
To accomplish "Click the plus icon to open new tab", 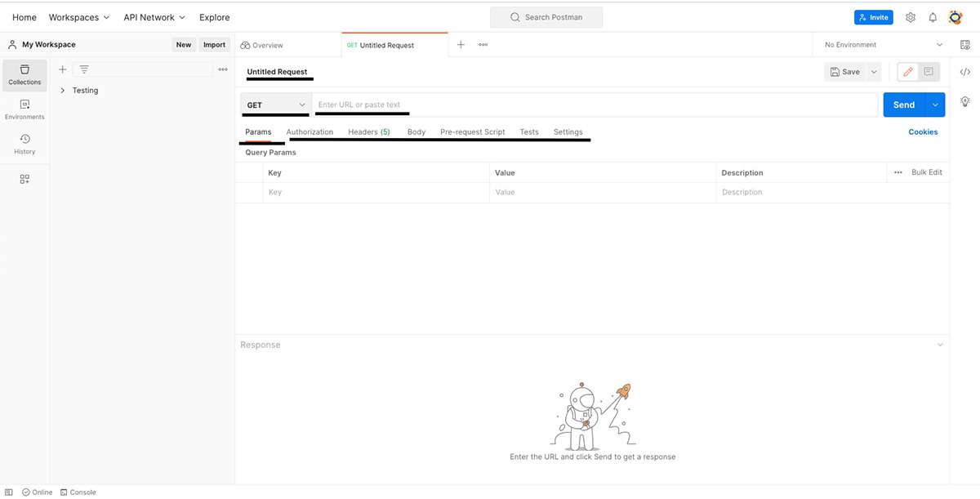I will pos(461,45).
